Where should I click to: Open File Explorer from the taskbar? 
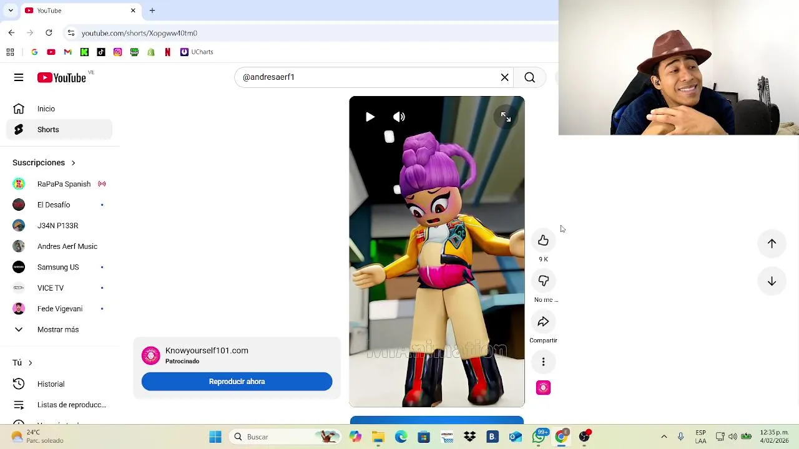coord(378,437)
